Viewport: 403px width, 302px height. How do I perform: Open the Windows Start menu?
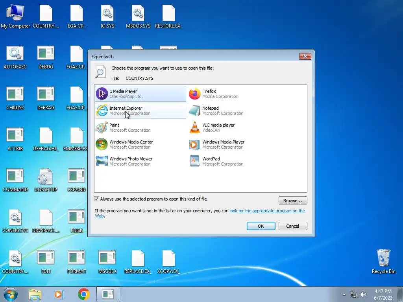click(x=11, y=294)
